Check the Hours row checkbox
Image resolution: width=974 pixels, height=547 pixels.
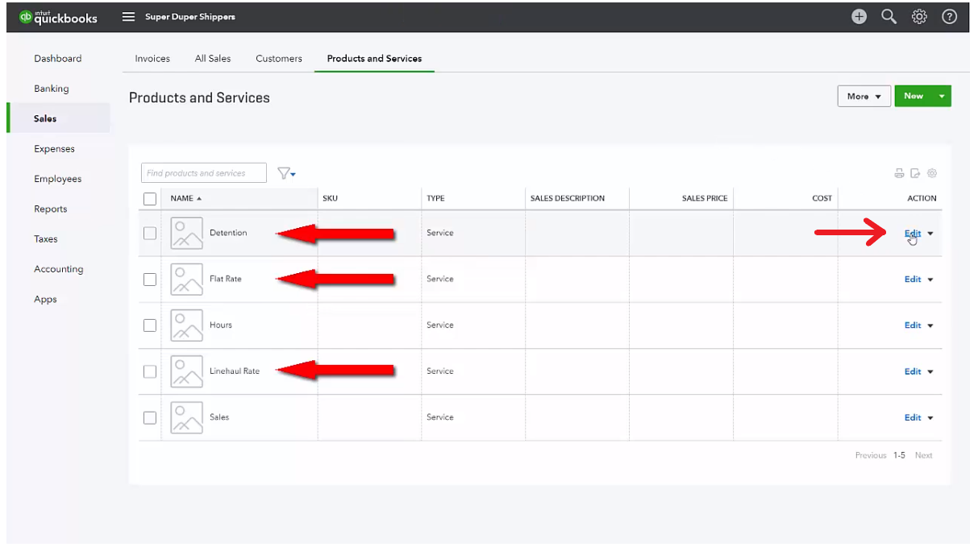click(150, 325)
